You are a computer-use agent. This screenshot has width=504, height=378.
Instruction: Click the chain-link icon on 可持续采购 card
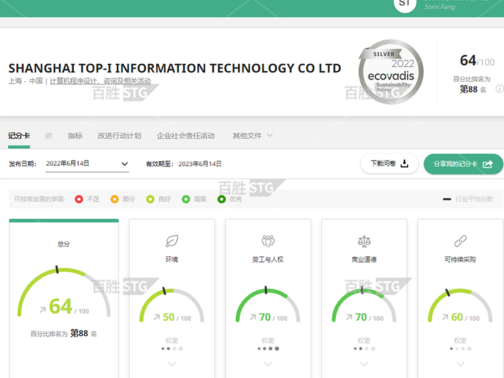click(x=461, y=241)
